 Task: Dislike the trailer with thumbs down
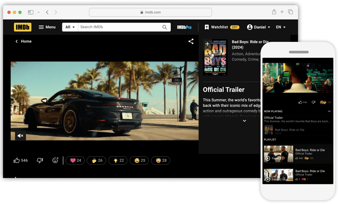pos(40,160)
